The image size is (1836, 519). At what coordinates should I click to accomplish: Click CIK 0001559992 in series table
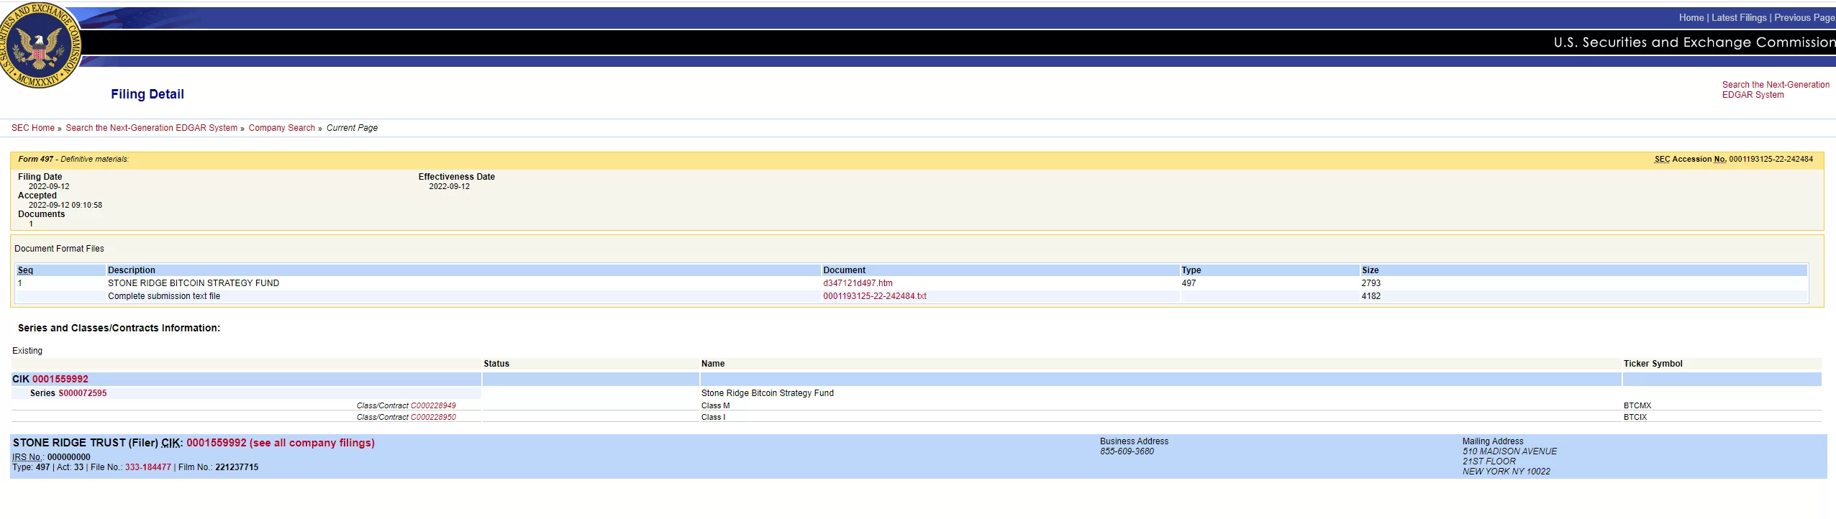point(60,380)
